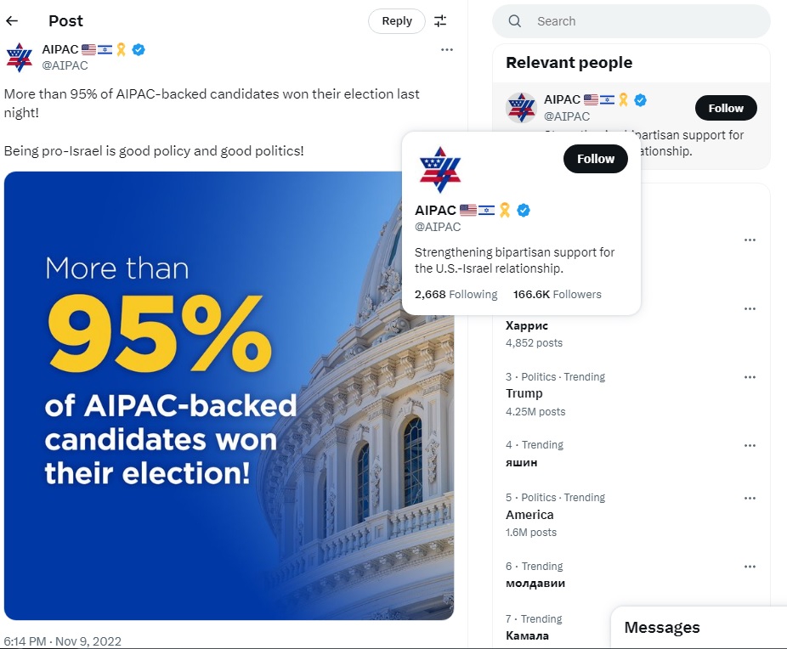Open the post's three-dot more menu
787x649 pixels.
(x=447, y=50)
